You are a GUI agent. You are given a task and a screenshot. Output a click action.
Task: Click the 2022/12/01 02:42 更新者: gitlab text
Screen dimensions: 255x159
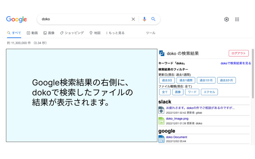tap(184, 112)
